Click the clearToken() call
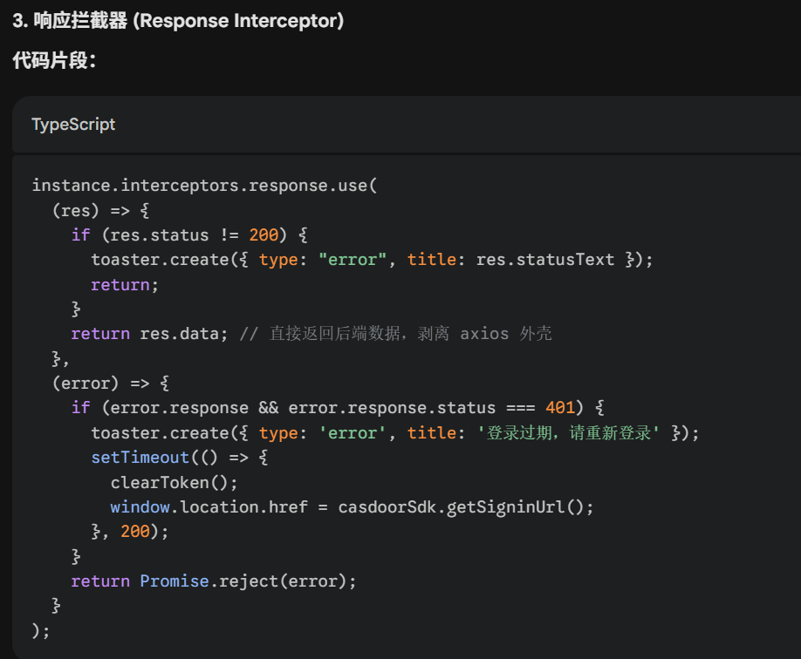801x659 pixels. (x=174, y=482)
